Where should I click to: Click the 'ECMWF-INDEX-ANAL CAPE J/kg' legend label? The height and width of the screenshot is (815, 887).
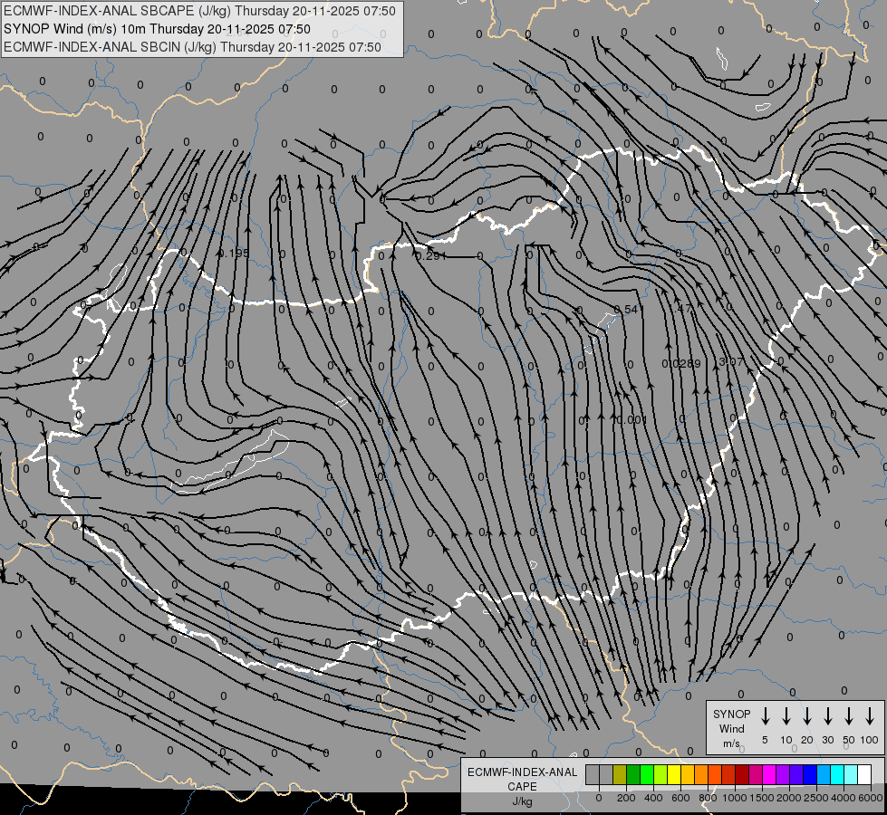[522, 787]
